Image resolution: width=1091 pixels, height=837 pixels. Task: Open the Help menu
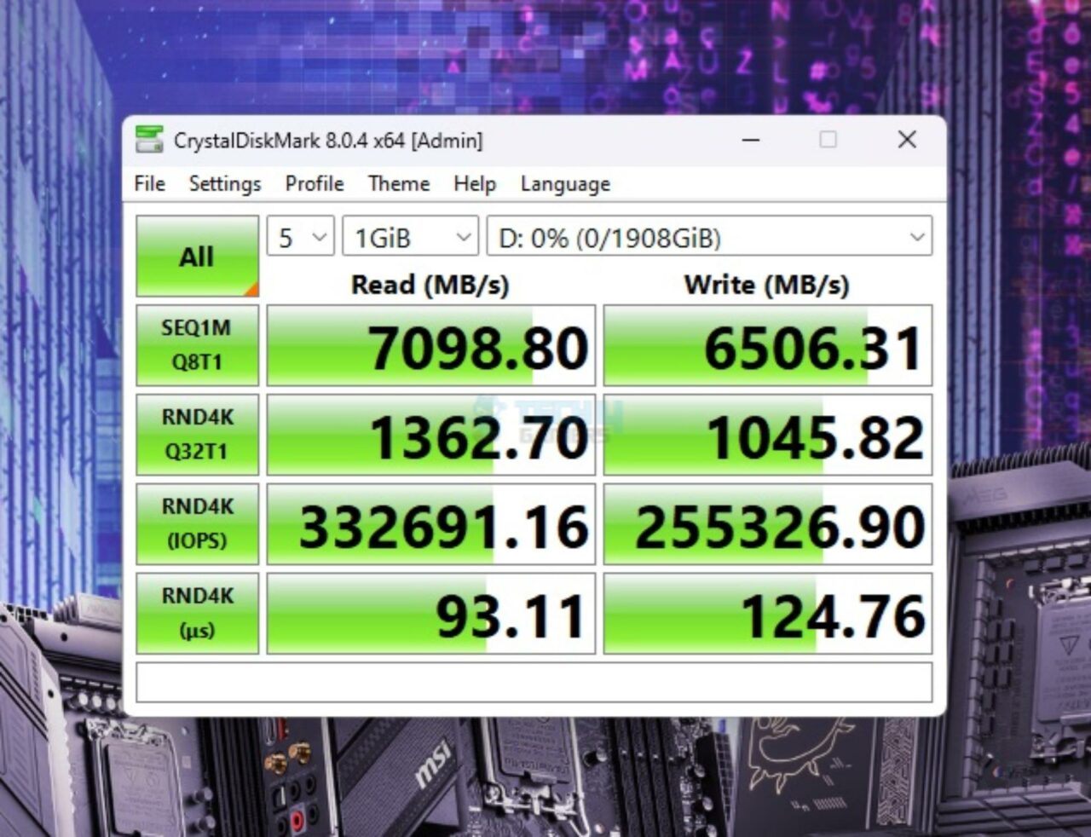(x=474, y=183)
